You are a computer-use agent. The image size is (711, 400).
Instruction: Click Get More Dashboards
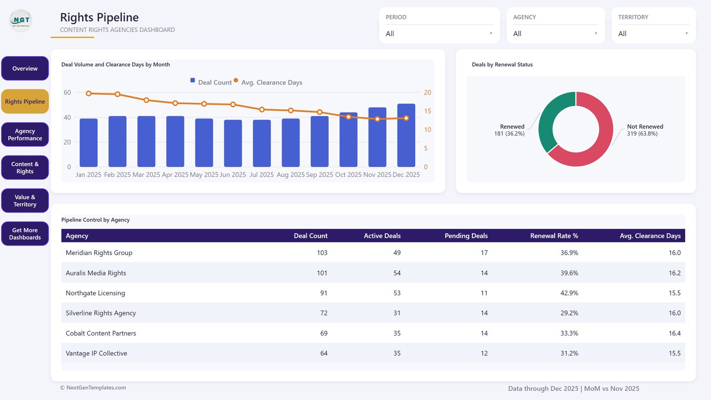tap(25, 234)
